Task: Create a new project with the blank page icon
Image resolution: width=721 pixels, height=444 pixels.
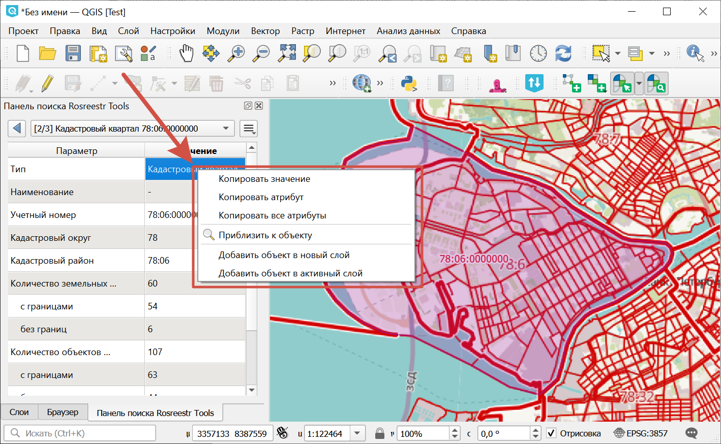Action: (x=22, y=53)
